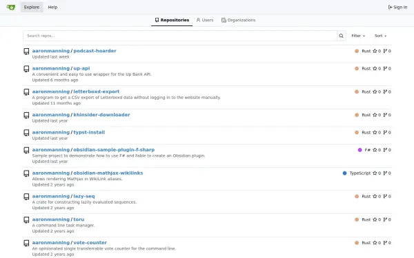The width and height of the screenshot is (414, 258).
Task: Click 'Updated 6 months ago' text
Action: click(55, 80)
